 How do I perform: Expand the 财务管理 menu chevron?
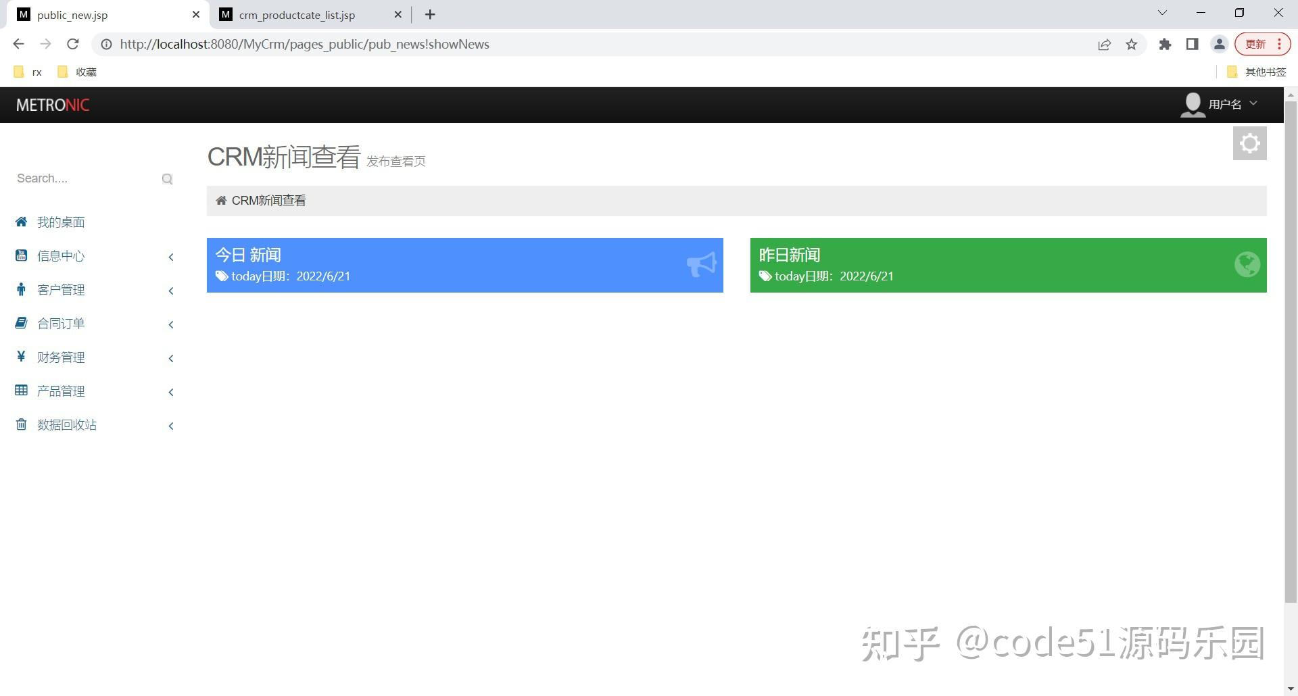pos(170,358)
